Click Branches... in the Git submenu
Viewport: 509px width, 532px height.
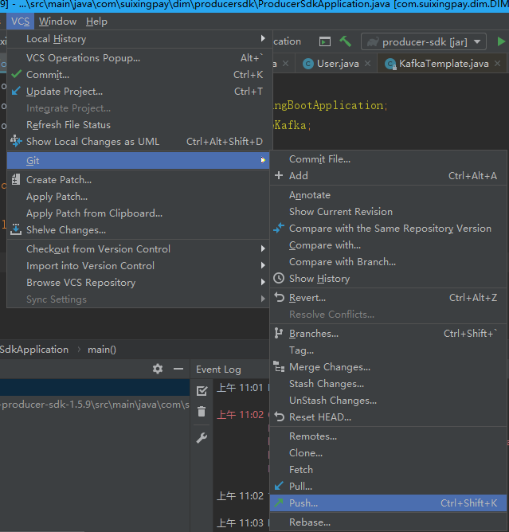tap(314, 334)
